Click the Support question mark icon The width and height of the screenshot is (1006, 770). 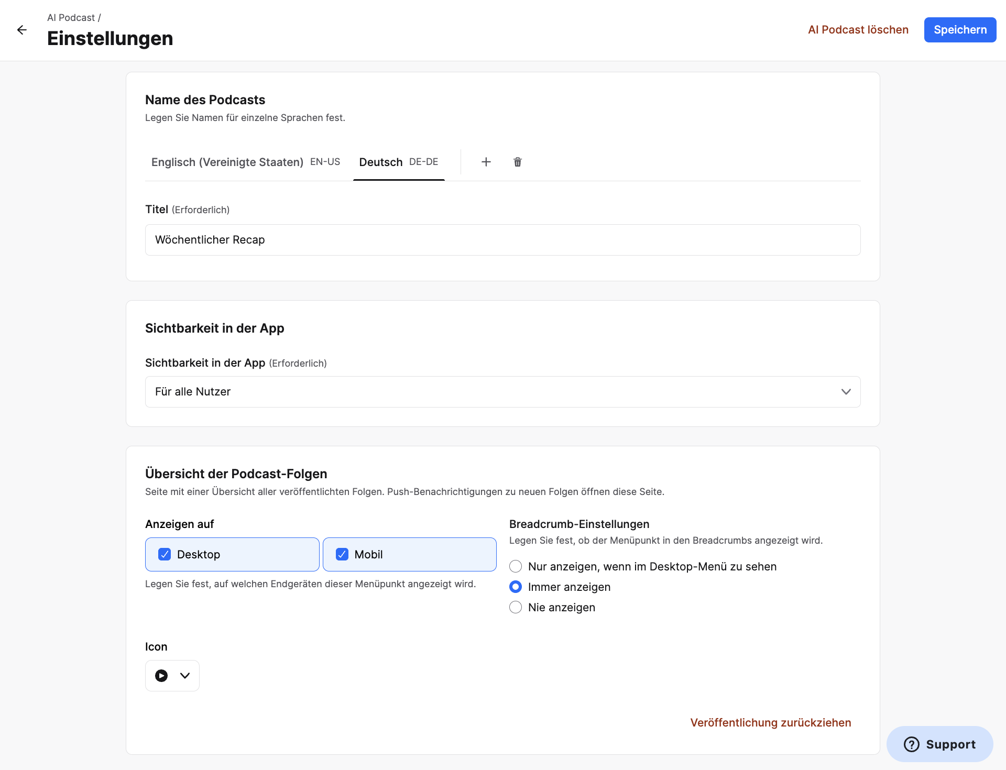[912, 744]
